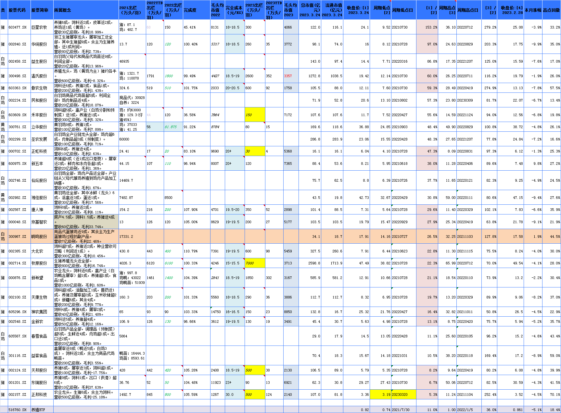Select the 圣农发展 name cell

click(42, 139)
